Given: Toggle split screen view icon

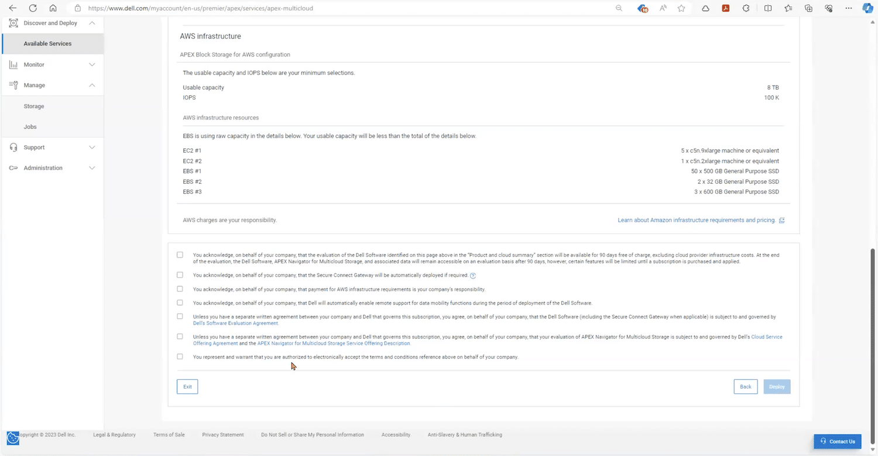Looking at the screenshot, I should 768,8.
